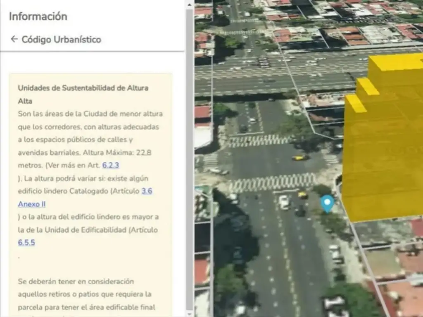Click the paragraph starting Se deberán tener
423x317 pixels.
pyautogui.click(x=76, y=282)
